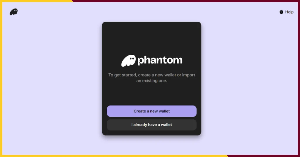Select Create a new wallet
Image resolution: width=300 pixels, height=157 pixels.
[x=151, y=111]
